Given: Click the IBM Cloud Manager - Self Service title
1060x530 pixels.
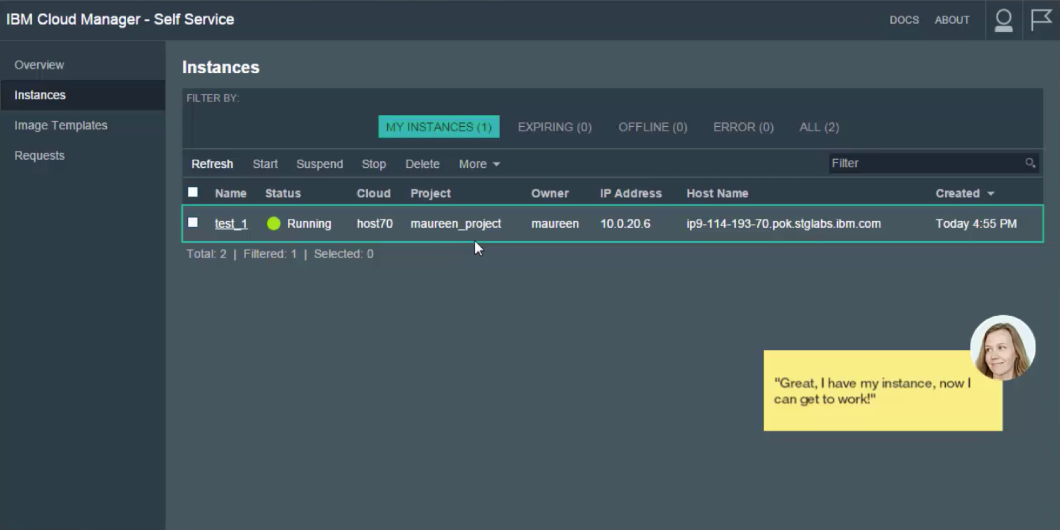Looking at the screenshot, I should (120, 19).
